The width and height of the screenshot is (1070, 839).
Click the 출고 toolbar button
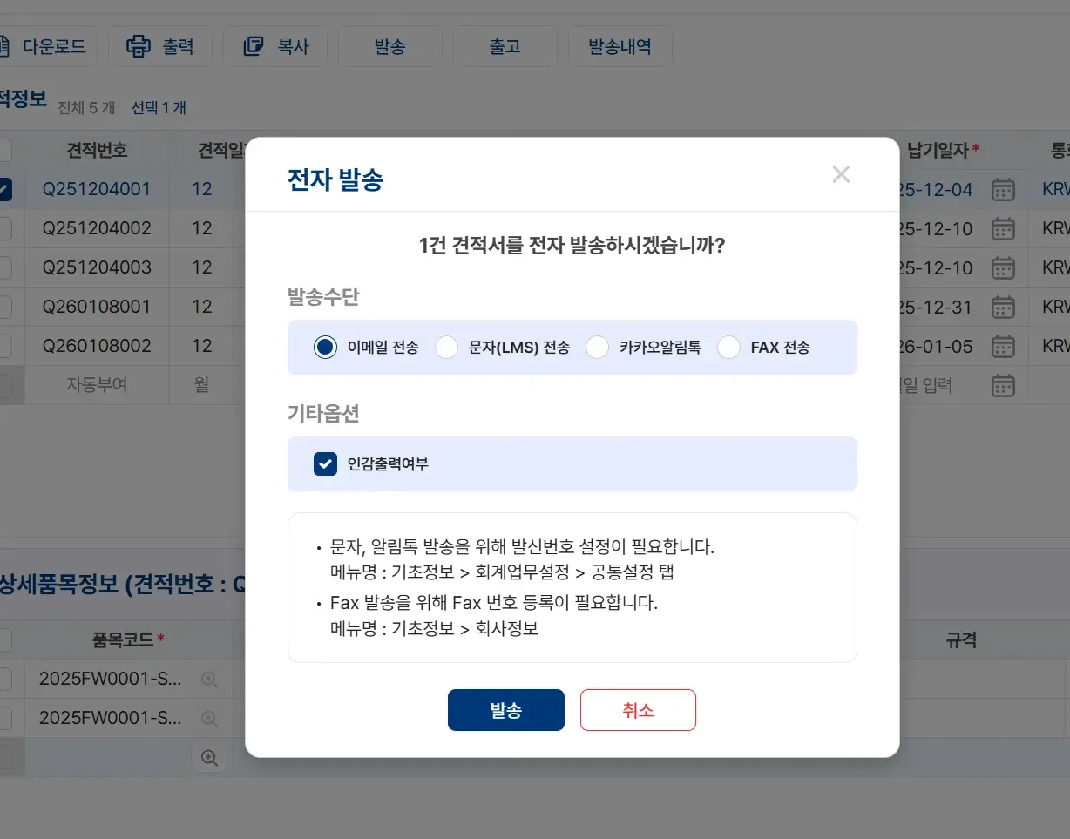(x=505, y=46)
